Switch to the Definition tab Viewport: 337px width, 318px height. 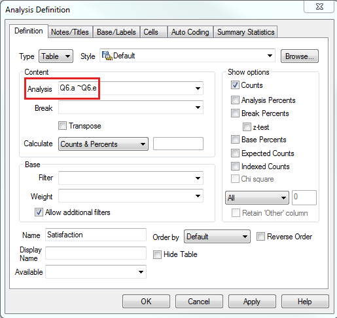click(x=29, y=31)
